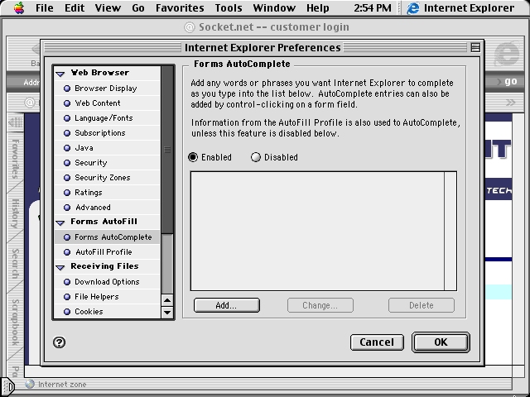
Task: Click the help question mark icon
Action: 59,342
